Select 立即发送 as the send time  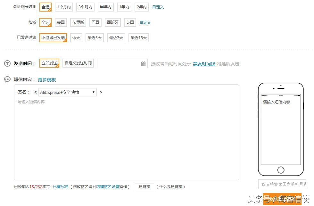[x=49, y=63]
